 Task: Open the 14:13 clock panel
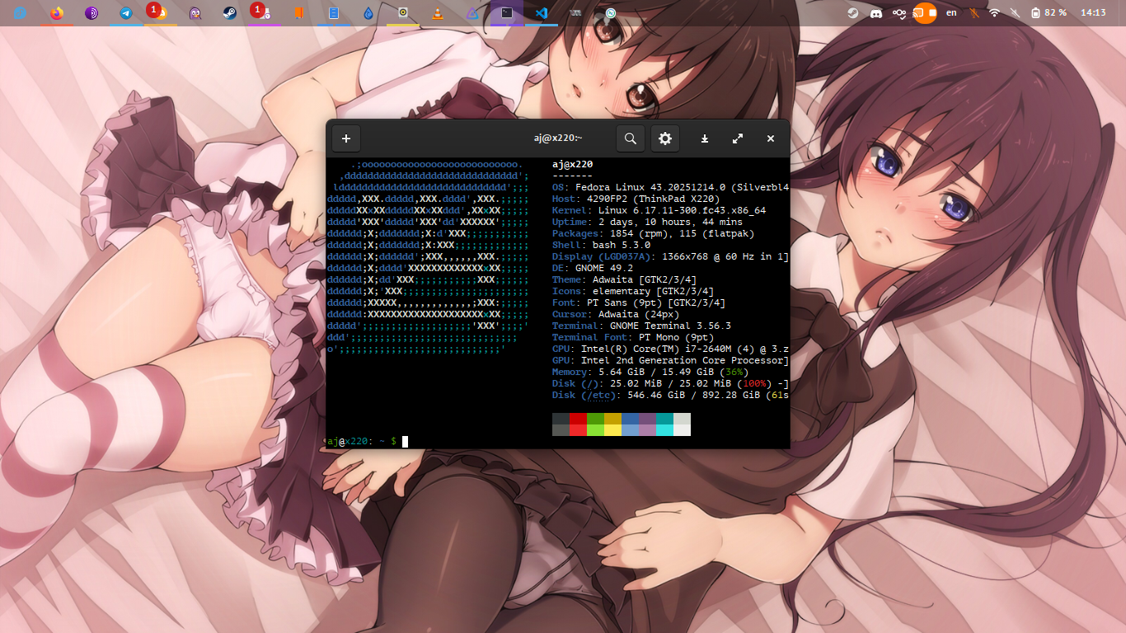[1093, 13]
